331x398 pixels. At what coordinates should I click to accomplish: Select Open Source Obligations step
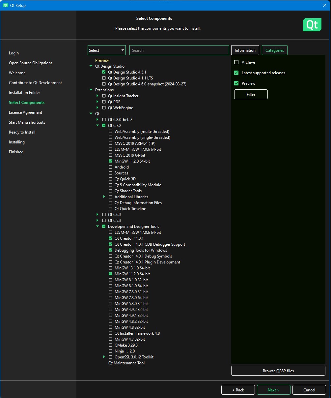(x=31, y=63)
